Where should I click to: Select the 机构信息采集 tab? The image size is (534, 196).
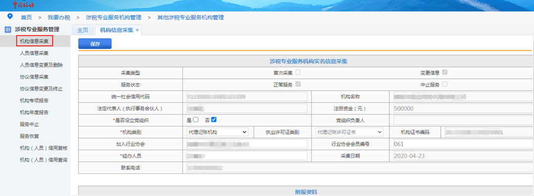(117, 30)
